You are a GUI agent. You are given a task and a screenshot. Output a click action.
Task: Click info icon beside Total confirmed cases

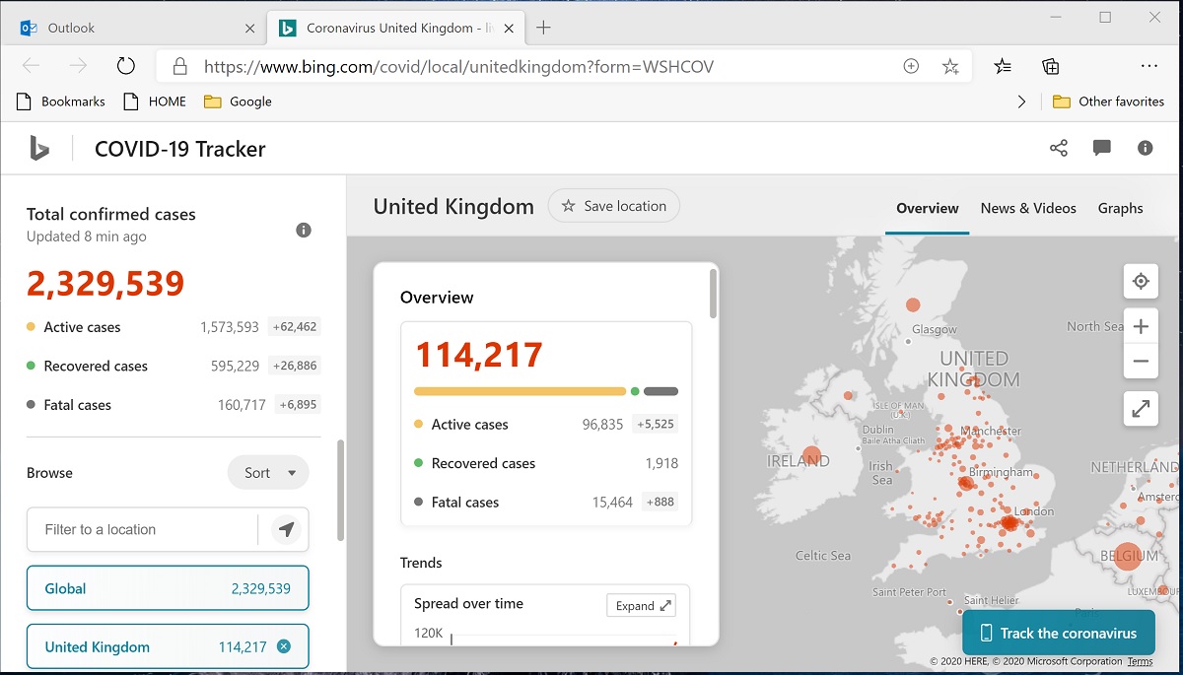click(304, 230)
